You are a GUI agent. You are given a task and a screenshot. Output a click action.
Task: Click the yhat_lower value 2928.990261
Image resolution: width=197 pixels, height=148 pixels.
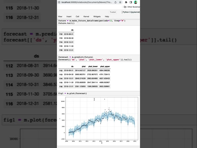pos(92,71)
